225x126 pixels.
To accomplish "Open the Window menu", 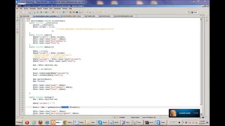I will coord(65,8).
